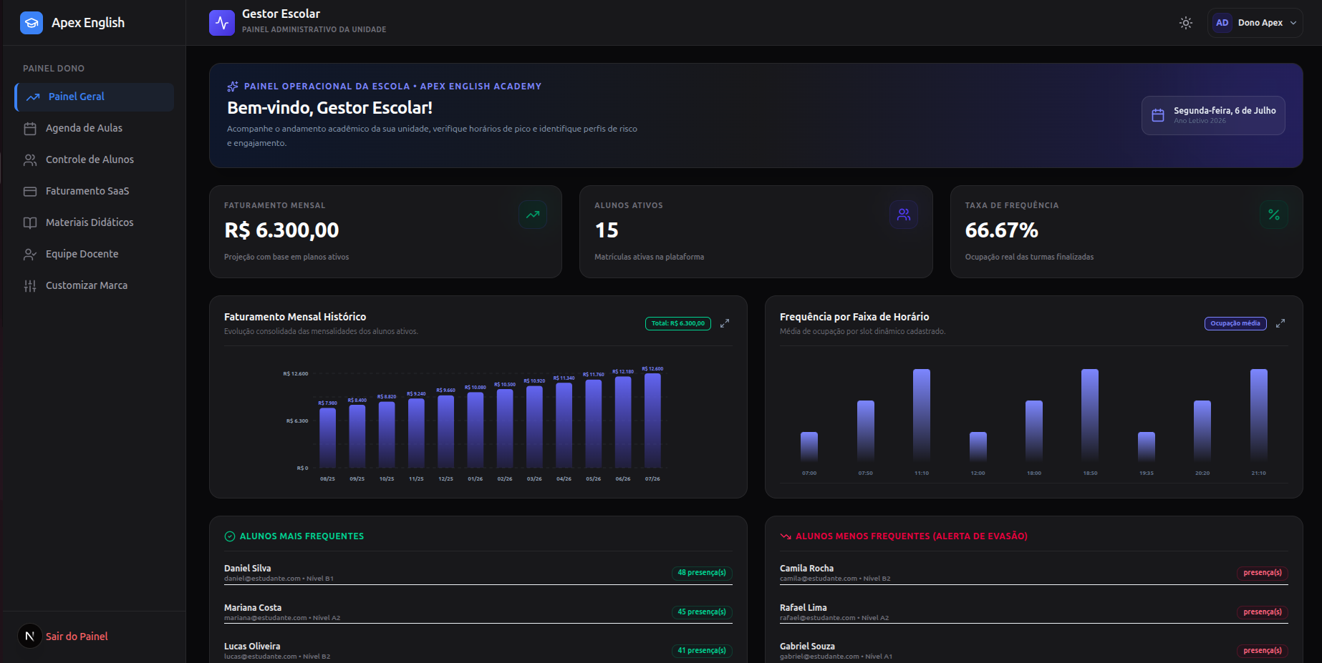Click the 07:00 bar in the frequency chart
The height and width of the screenshot is (663, 1322).
pyautogui.click(x=809, y=447)
